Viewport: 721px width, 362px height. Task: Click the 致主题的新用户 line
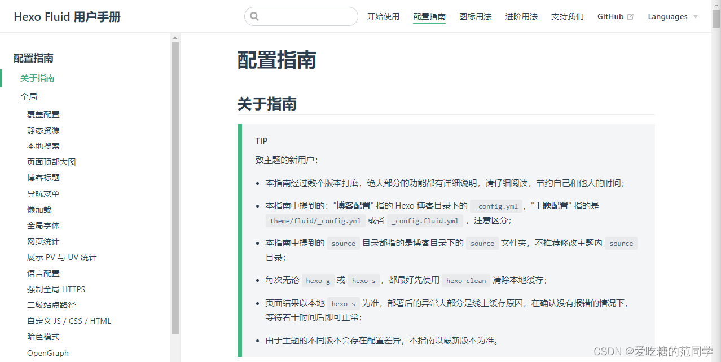pyautogui.click(x=287, y=160)
